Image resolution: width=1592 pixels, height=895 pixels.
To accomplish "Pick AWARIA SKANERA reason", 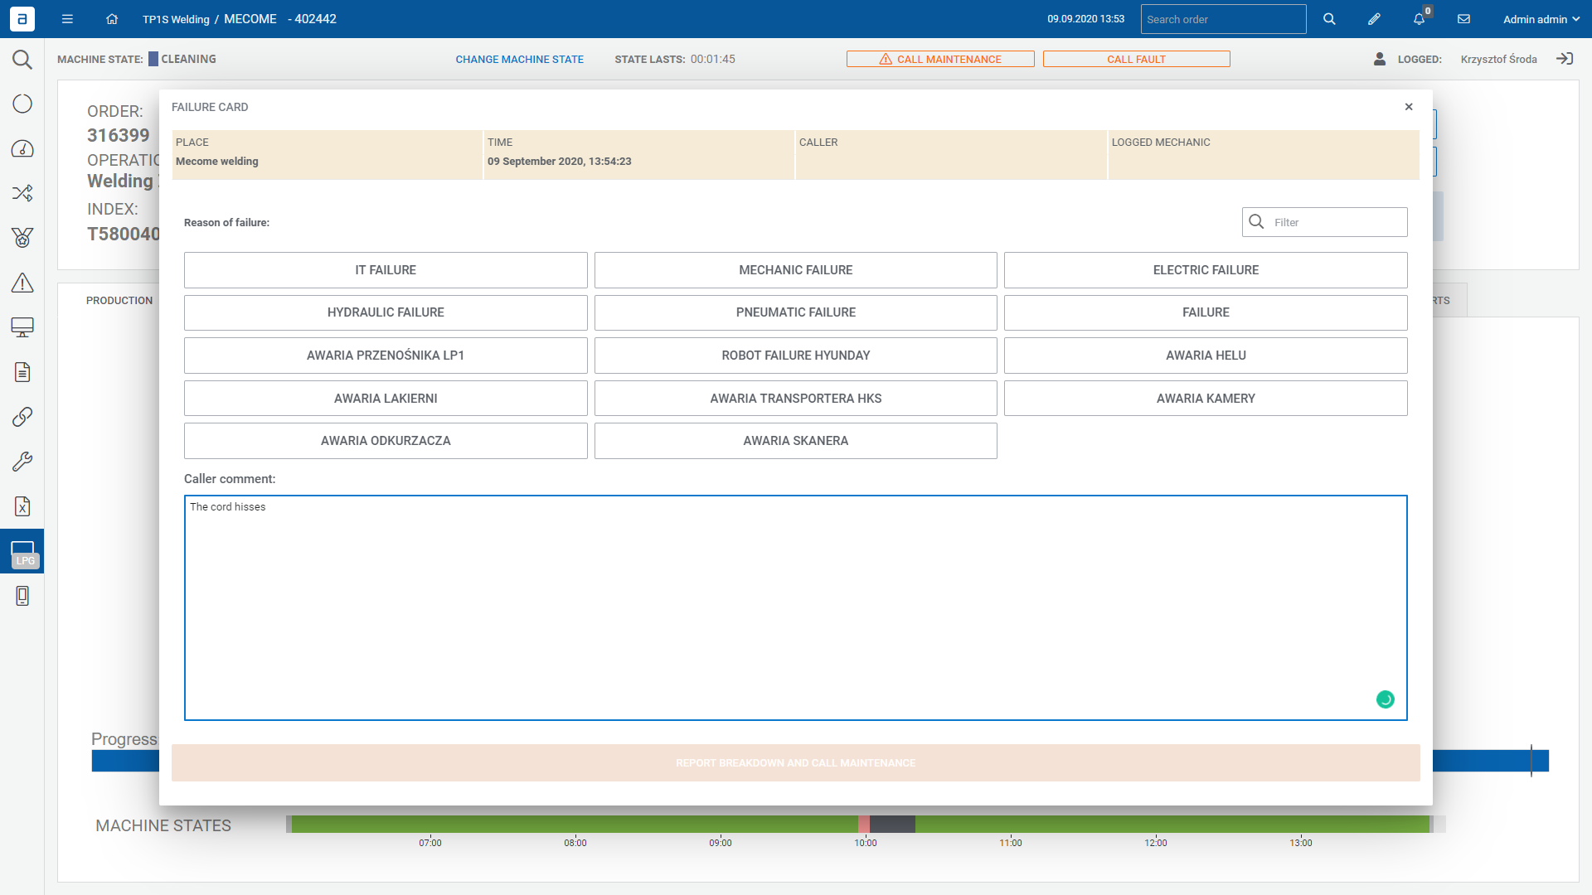I will (796, 441).
